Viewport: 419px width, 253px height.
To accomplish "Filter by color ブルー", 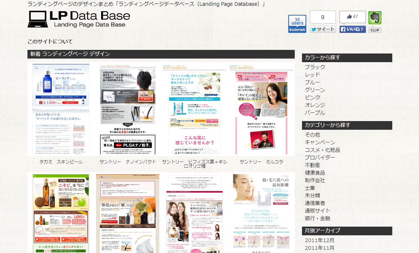I will (312, 82).
